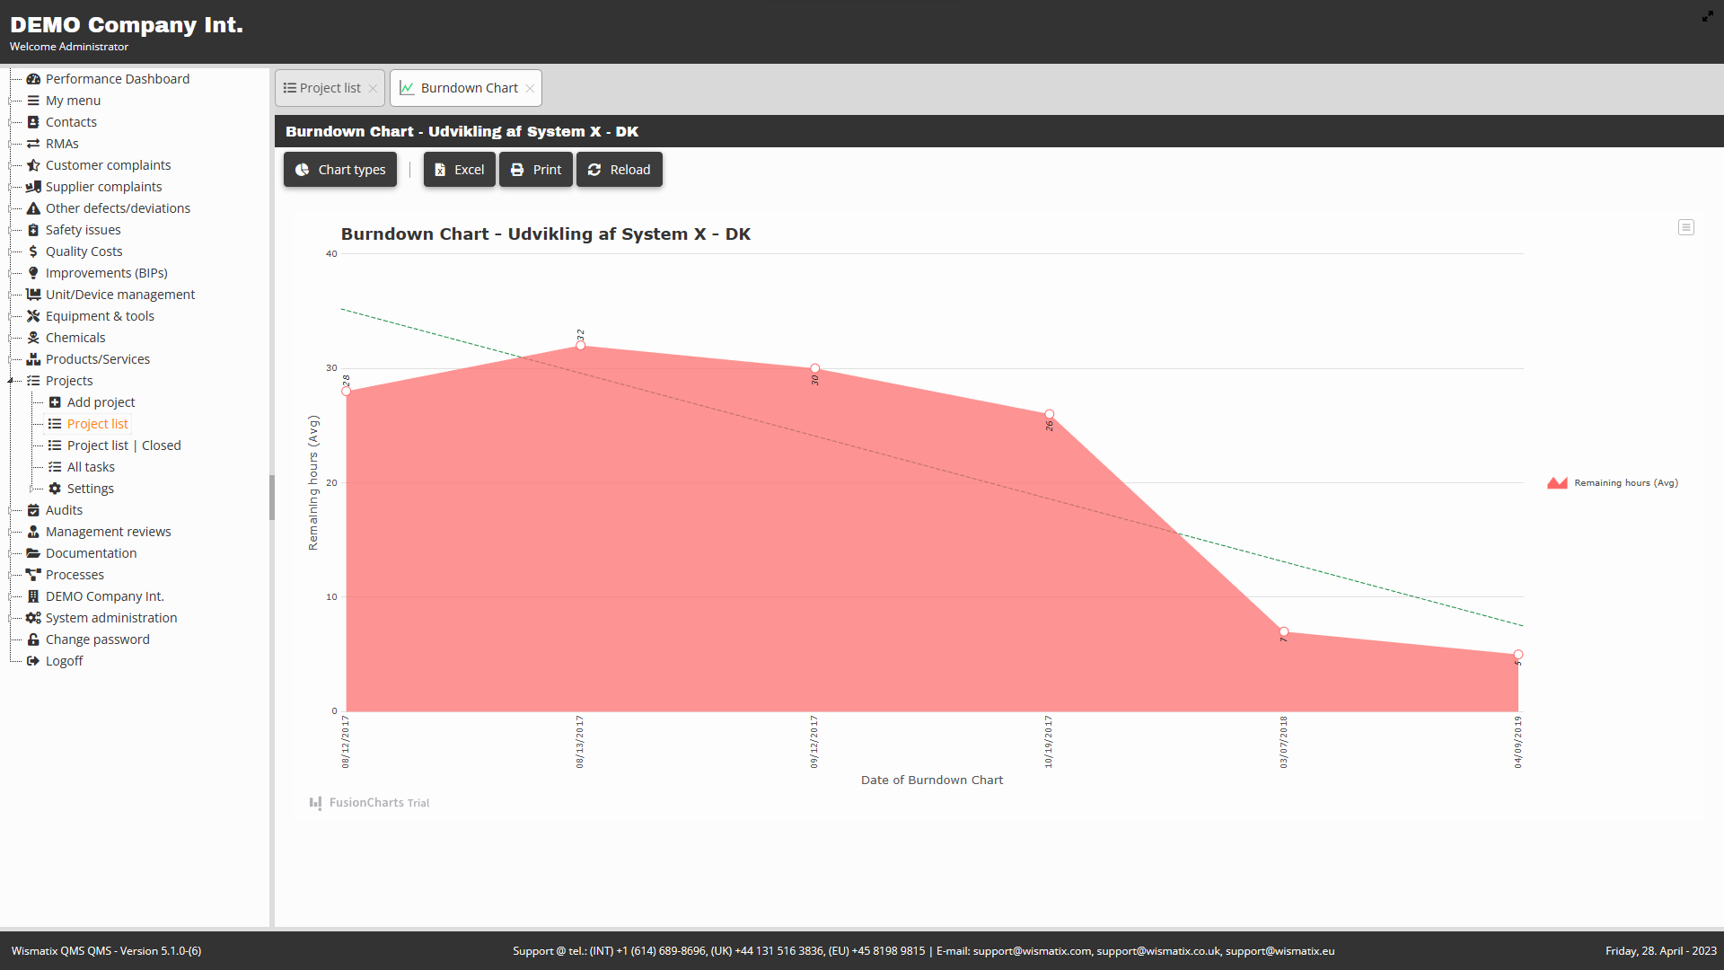Close the Burndown Chart tab
The width and height of the screenshot is (1724, 970).
(x=530, y=88)
